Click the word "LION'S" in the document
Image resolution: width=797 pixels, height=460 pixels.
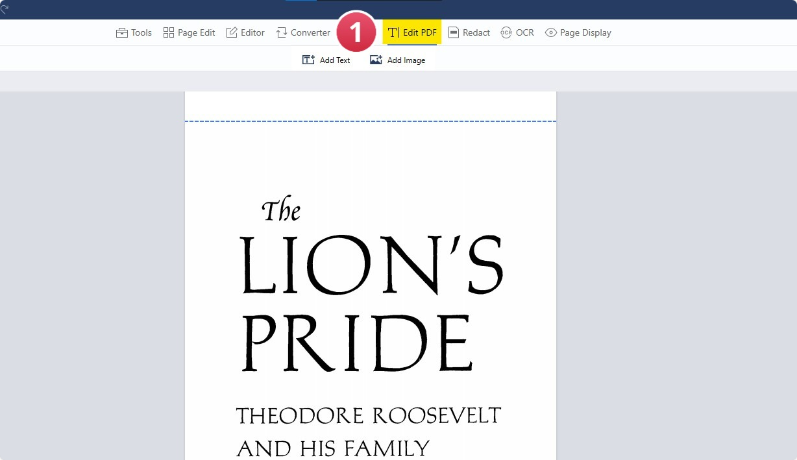click(x=371, y=265)
